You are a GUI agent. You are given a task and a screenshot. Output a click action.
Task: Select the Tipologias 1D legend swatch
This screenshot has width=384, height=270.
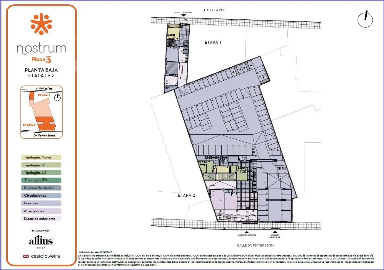coord(41,165)
